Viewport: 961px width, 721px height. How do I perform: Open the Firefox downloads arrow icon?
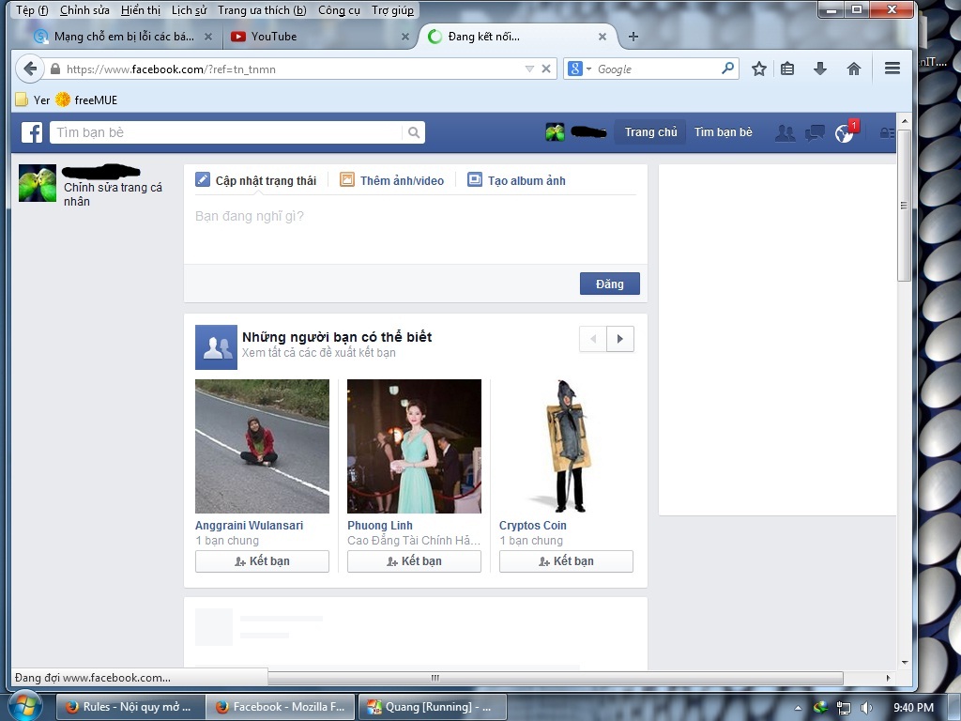pyautogui.click(x=820, y=69)
